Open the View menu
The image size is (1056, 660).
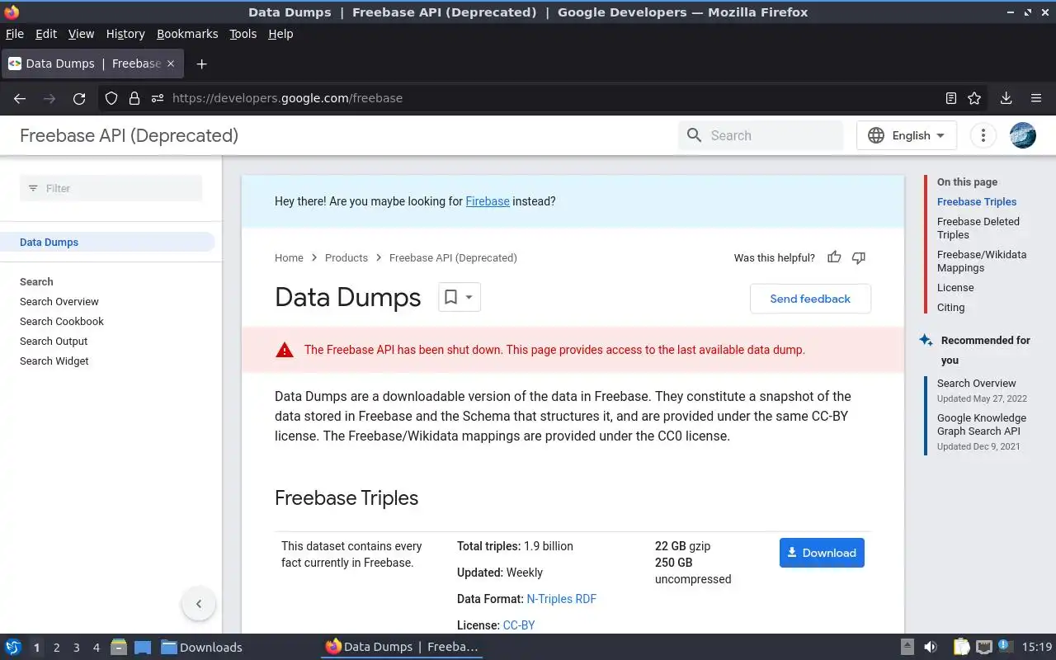(x=81, y=34)
